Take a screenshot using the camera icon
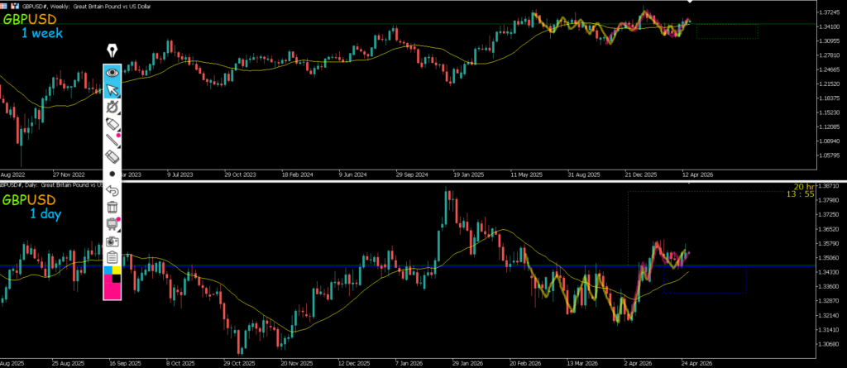This screenshot has width=847, height=368. coord(112,241)
